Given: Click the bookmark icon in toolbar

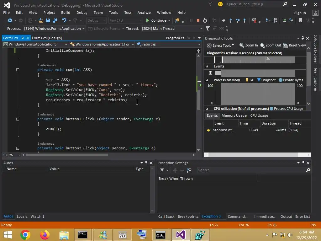Looking at the screenshot, I should [x=300, y=20].
